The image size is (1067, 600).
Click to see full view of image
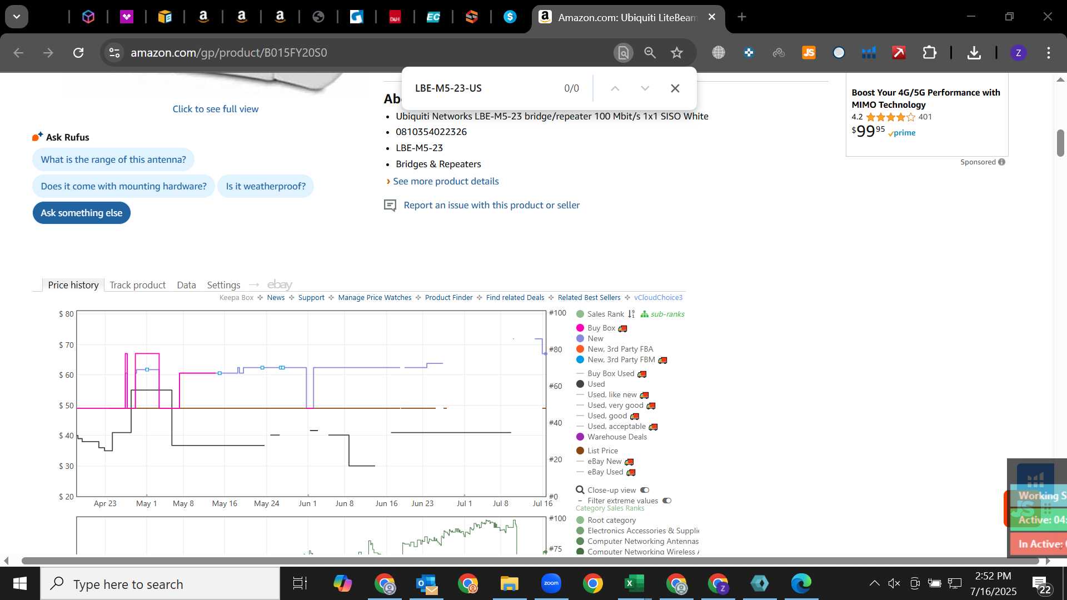(215, 109)
